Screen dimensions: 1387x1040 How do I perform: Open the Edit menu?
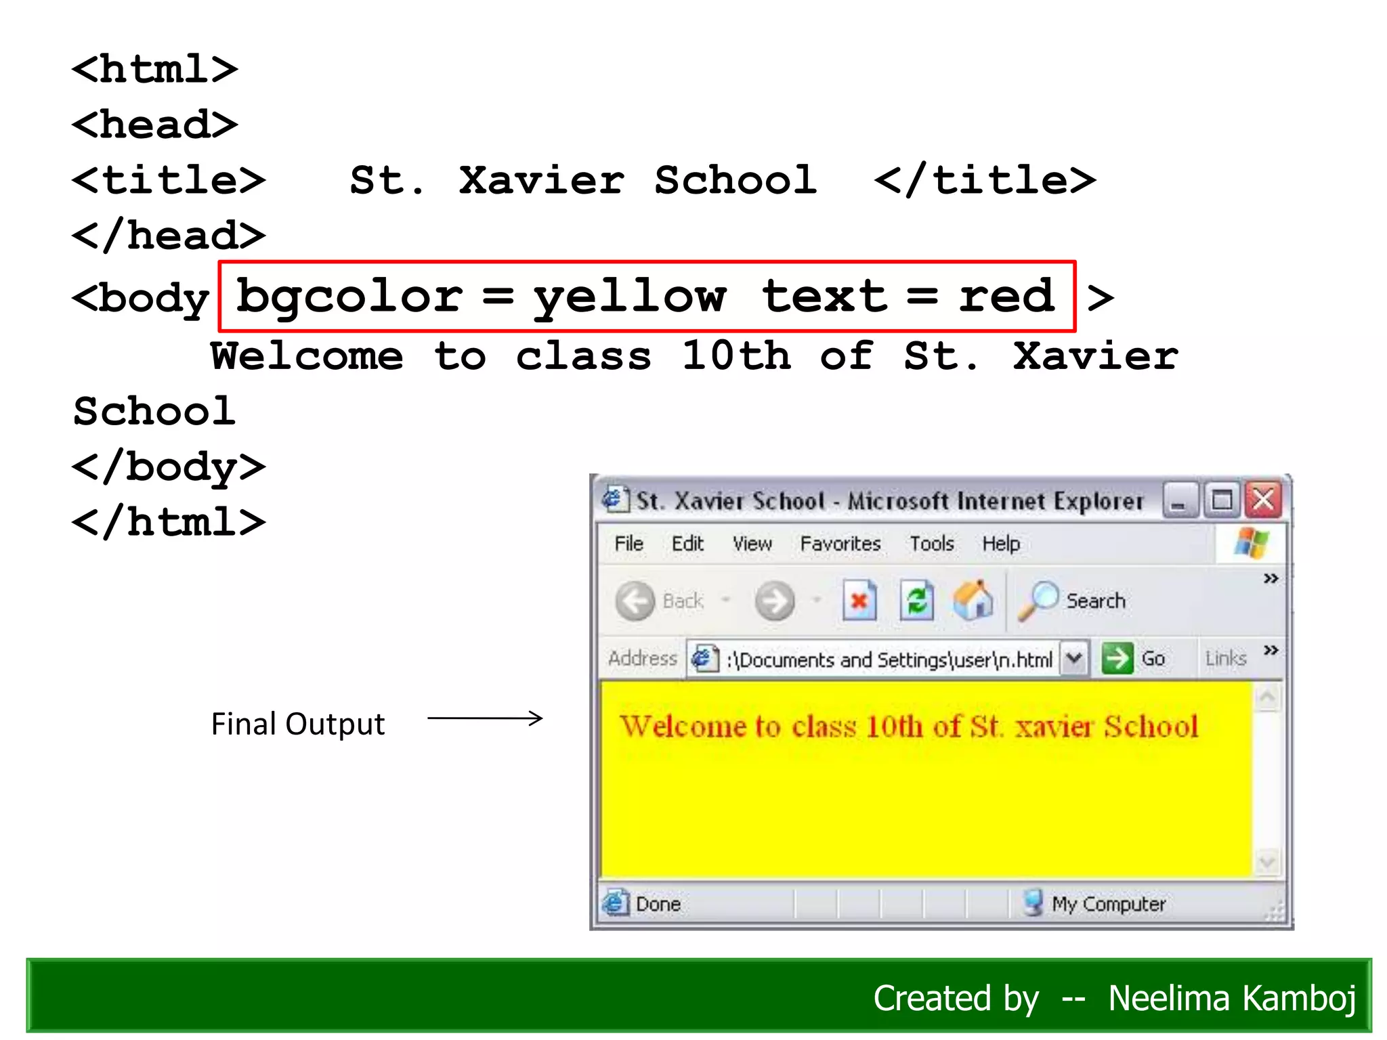687,544
